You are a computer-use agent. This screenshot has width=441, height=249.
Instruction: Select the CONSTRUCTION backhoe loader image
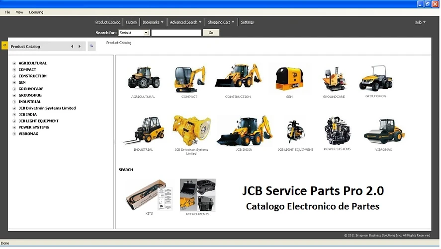[238, 76]
